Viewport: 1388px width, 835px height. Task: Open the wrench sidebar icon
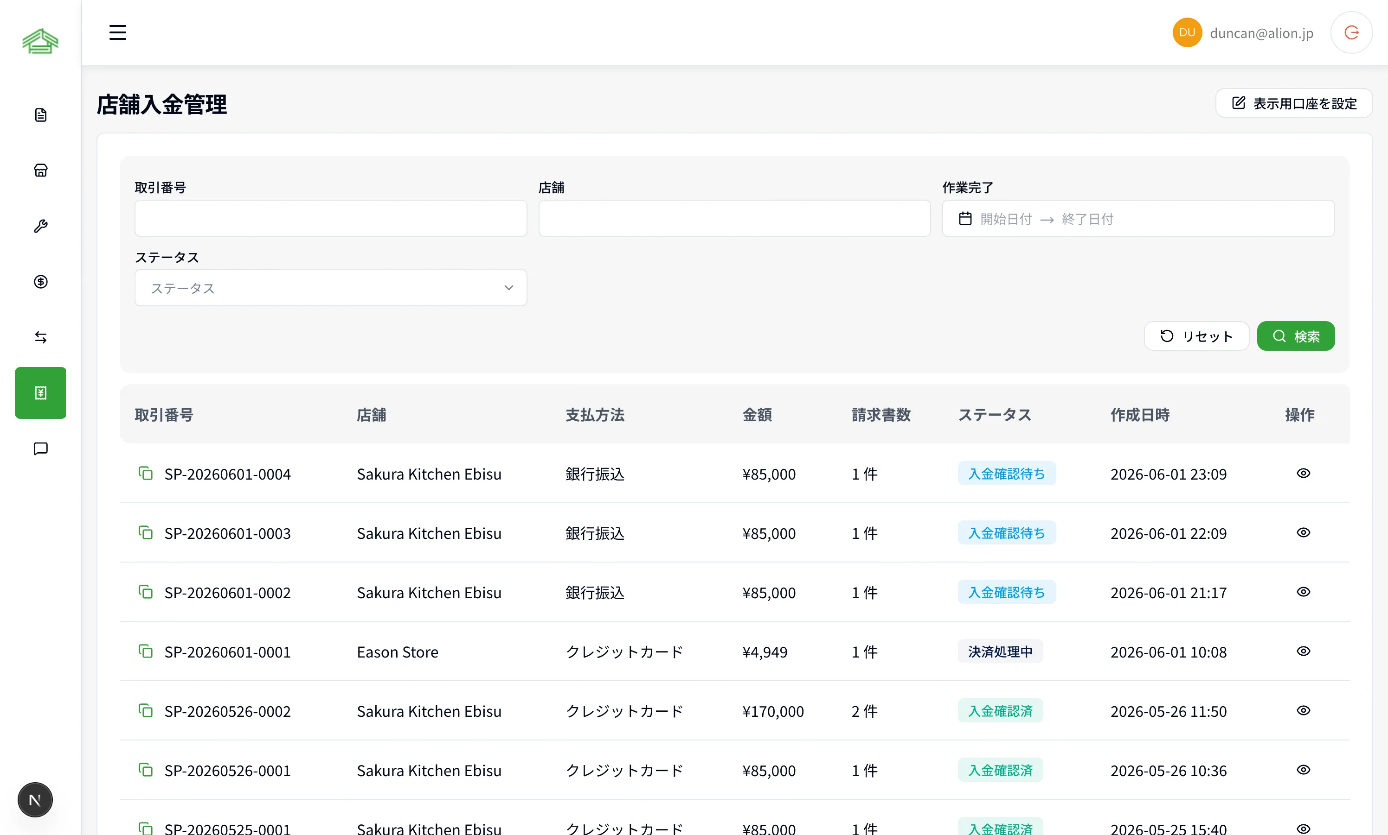(40, 226)
